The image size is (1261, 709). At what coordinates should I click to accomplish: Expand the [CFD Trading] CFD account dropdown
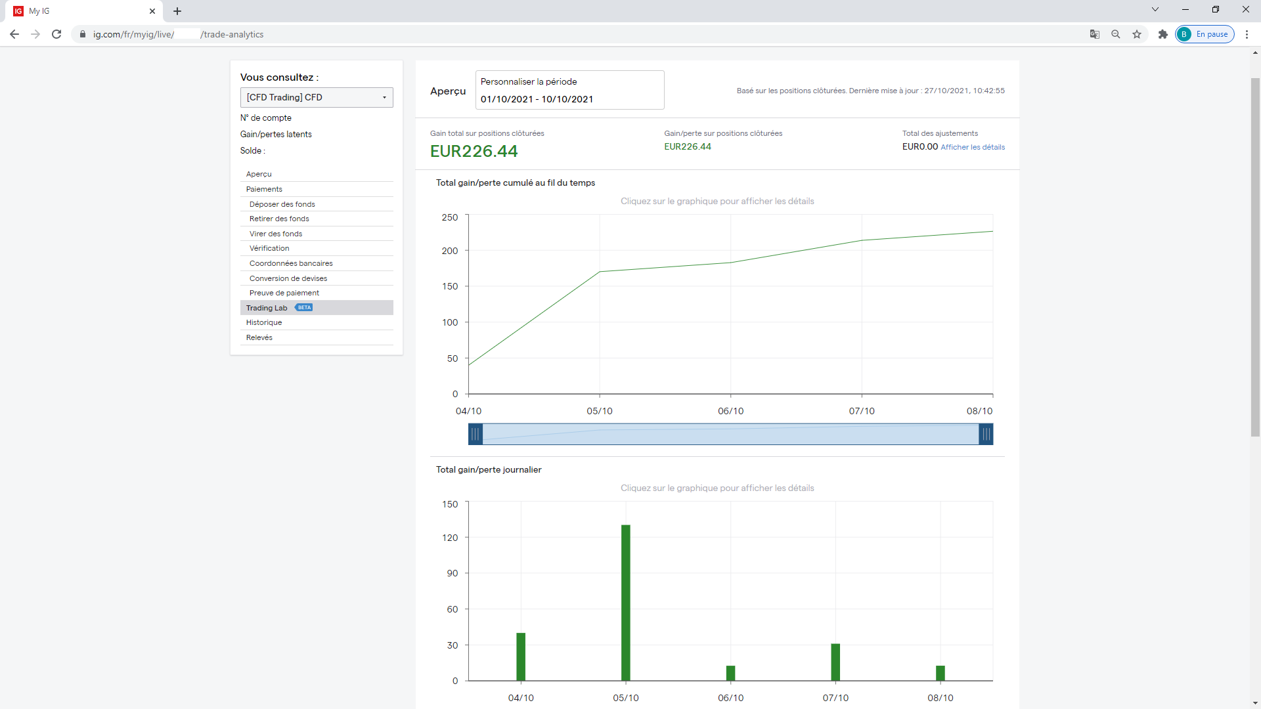pyautogui.click(x=317, y=97)
